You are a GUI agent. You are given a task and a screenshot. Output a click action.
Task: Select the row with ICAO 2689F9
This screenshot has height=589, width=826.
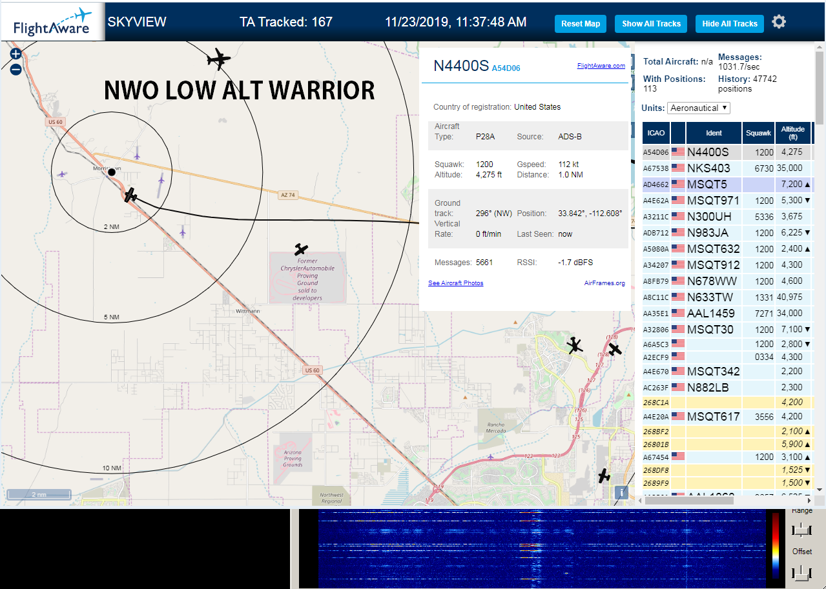[727, 483]
